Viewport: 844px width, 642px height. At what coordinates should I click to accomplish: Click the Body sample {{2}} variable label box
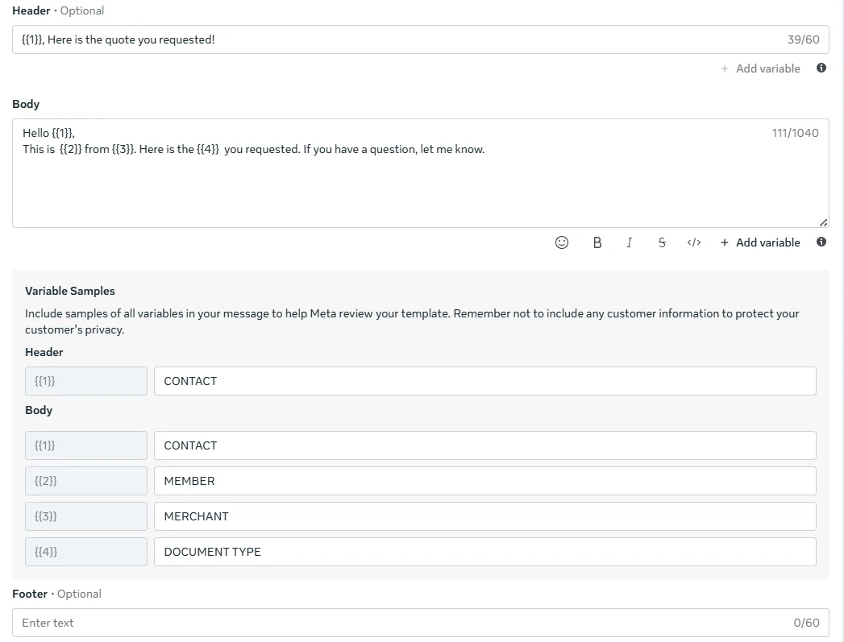tap(86, 481)
